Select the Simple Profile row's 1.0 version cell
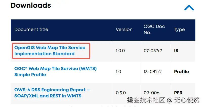Viewport: 203px width, 107px height. pos(118,72)
